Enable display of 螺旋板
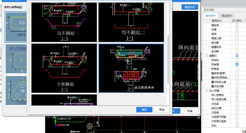Viewport: 246px width, 133px height. click(x=237, y=25)
